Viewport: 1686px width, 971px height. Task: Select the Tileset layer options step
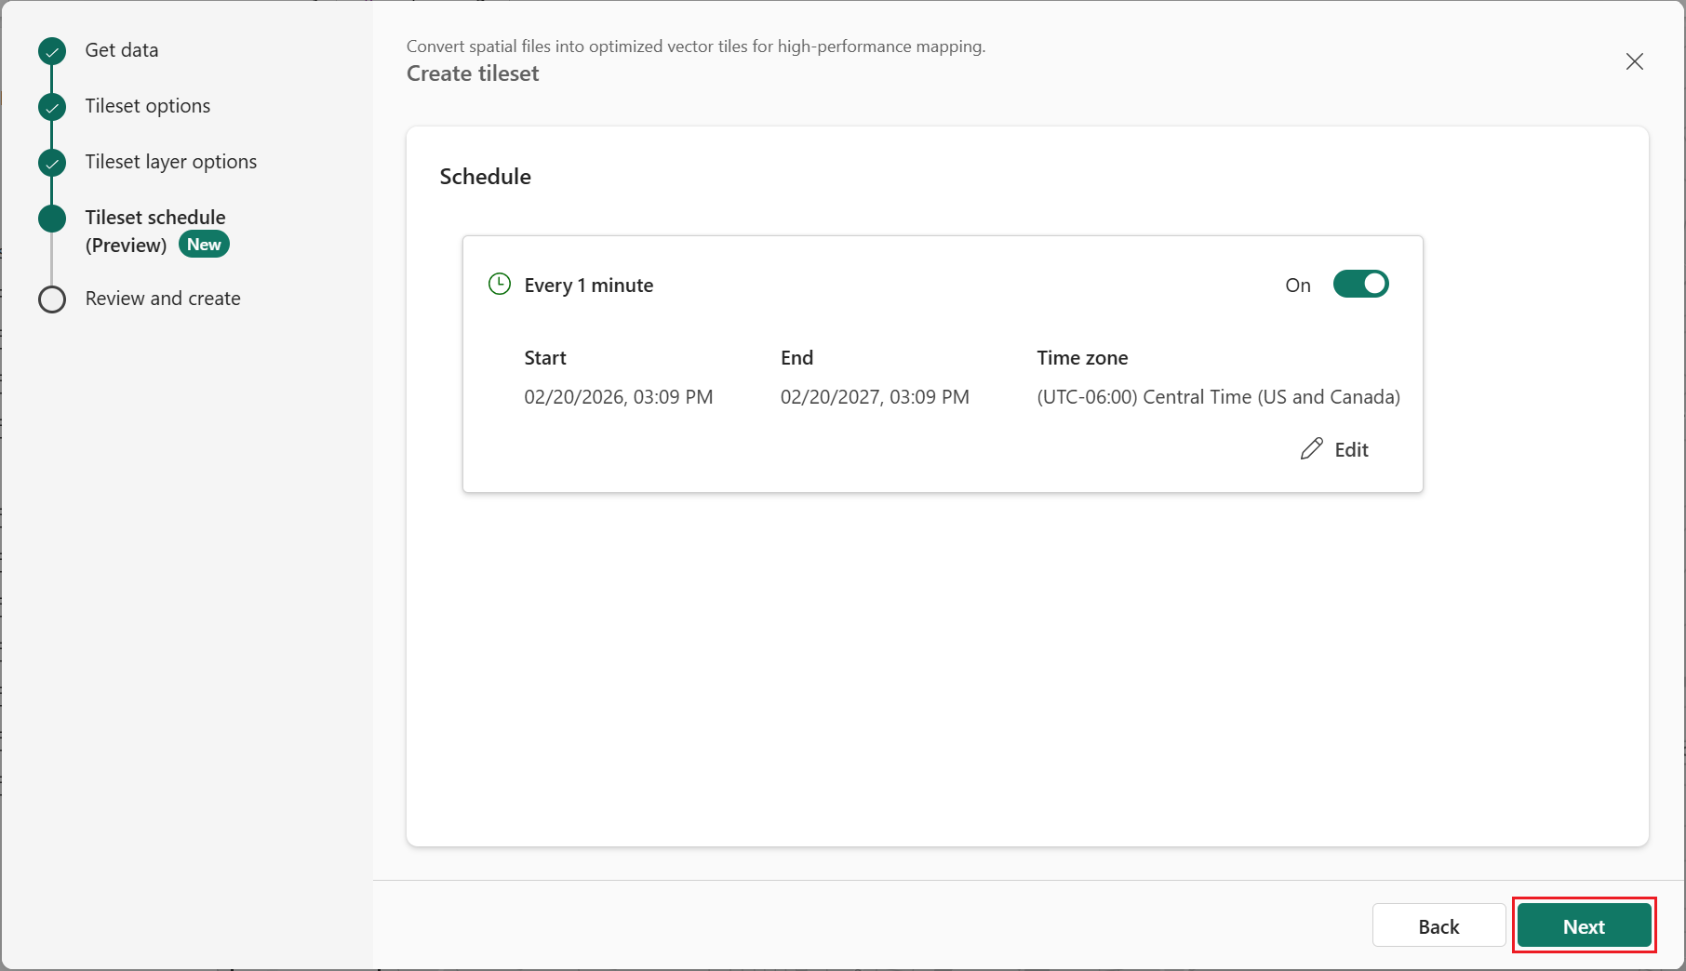coord(171,162)
